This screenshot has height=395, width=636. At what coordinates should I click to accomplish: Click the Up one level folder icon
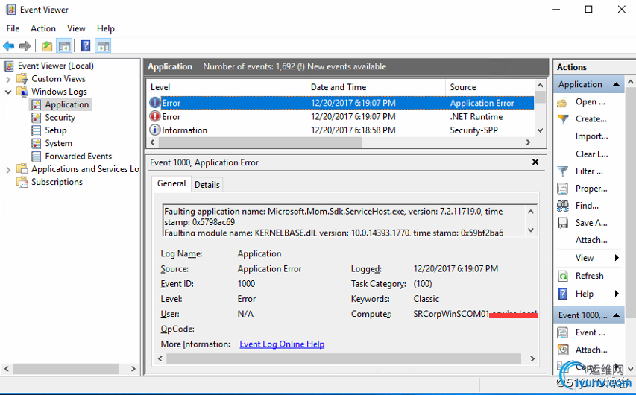coord(48,46)
